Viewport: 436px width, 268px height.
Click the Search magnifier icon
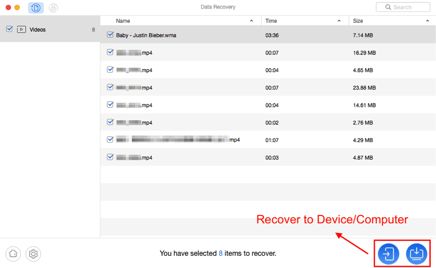tap(388, 7)
